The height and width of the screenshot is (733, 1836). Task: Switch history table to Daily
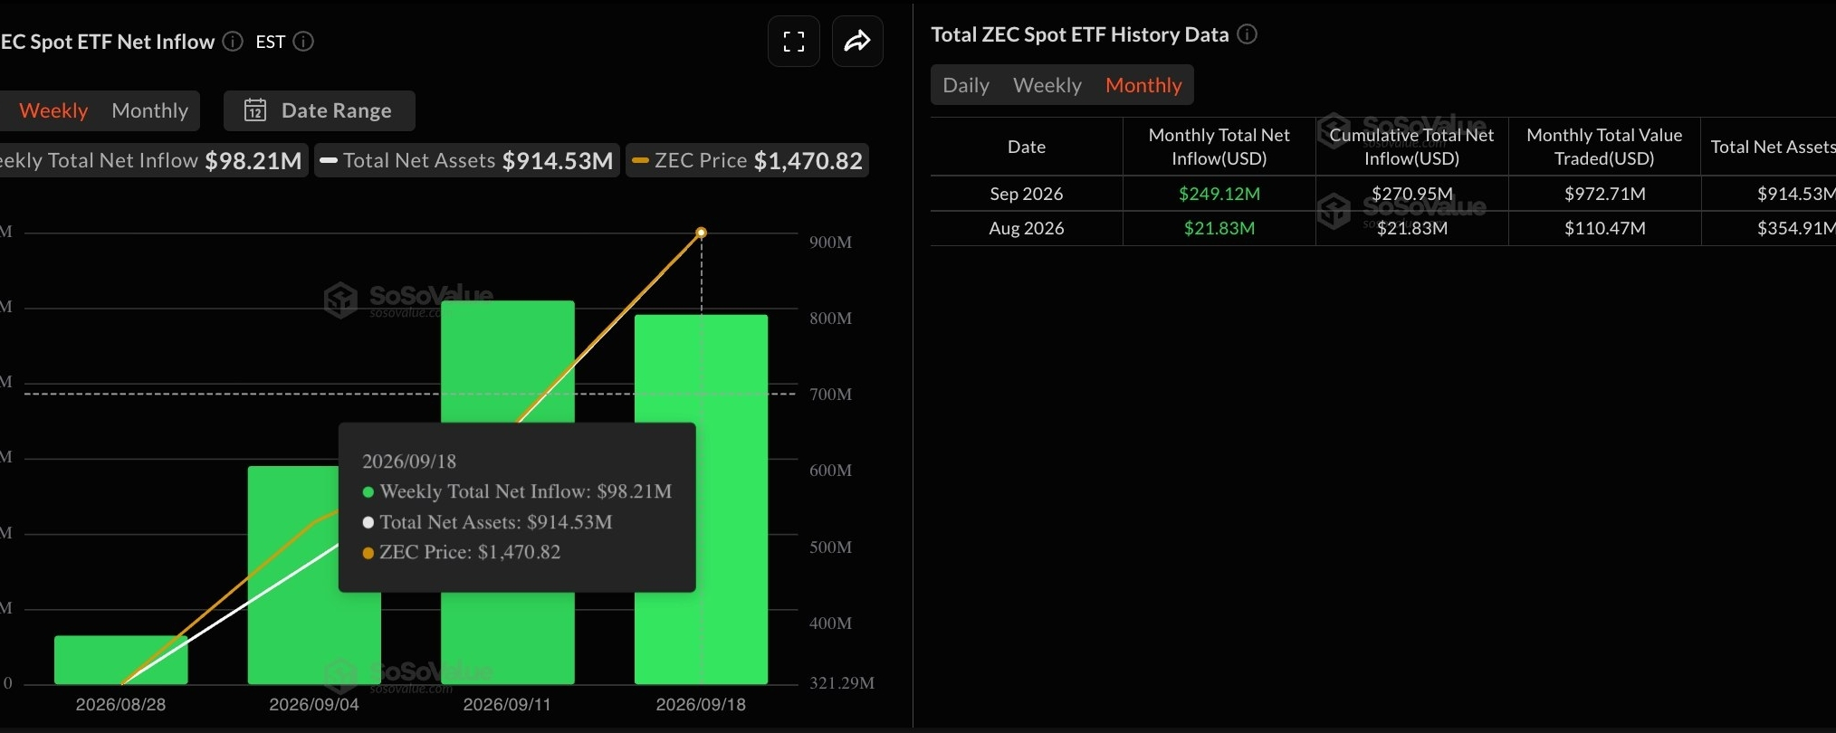(966, 85)
